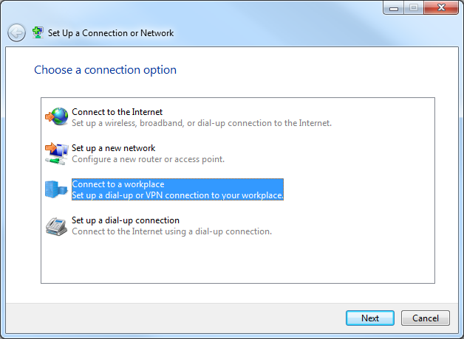464x339 pixels.
Task: Cancel the connection wizard
Action: (x=426, y=318)
